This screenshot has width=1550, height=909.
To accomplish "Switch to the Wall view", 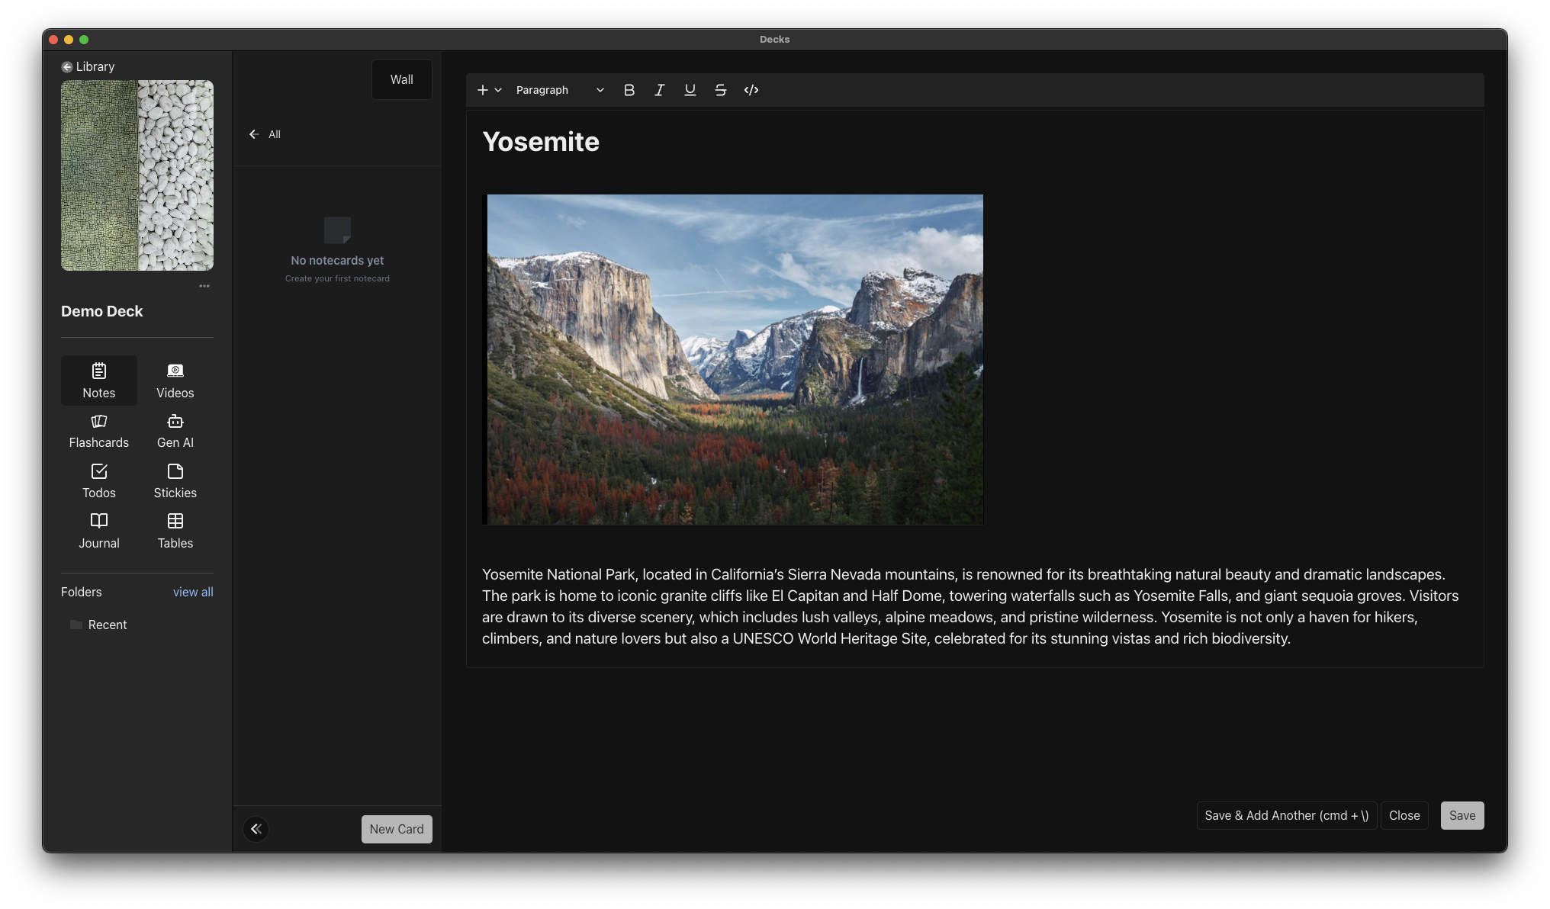I will (x=401, y=79).
